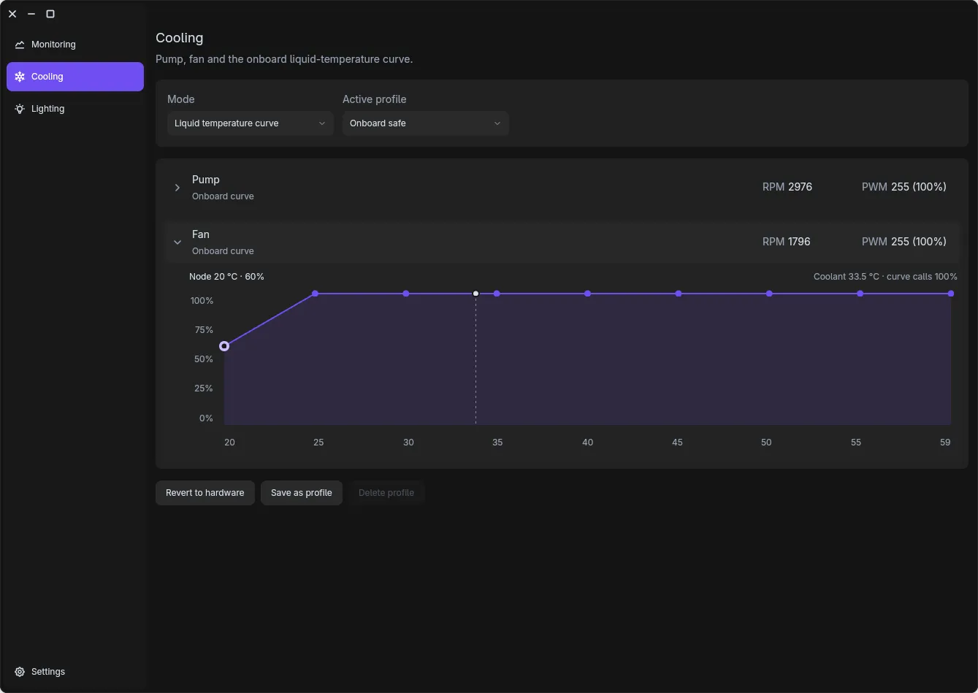Open the Lighting page
Viewport: 978px width, 693px height.
pyautogui.click(x=75, y=109)
